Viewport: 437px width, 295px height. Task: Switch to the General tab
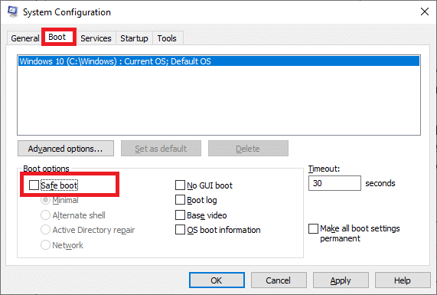point(24,38)
